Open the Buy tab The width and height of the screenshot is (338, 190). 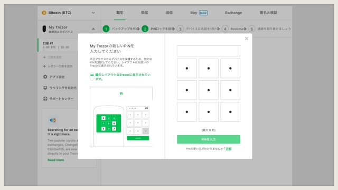pyautogui.click(x=194, y=13)
